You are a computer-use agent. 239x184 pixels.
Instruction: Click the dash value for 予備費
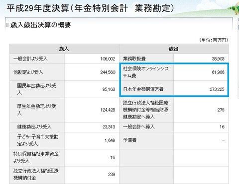click(x=223, y=140)
